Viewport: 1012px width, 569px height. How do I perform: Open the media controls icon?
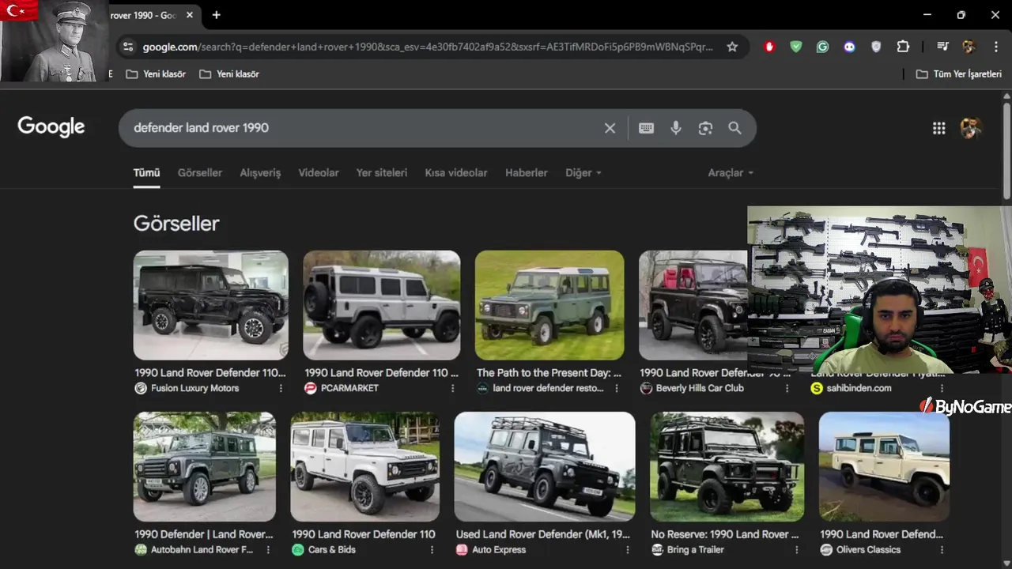[942, 47]
